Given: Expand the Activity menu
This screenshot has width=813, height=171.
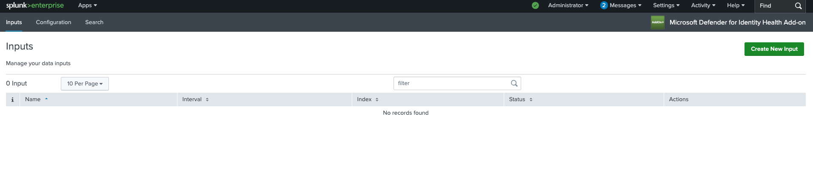Looking at the screenshot, I should (703, 6).
